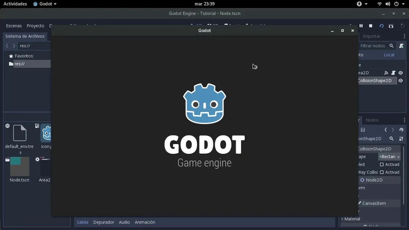Click the play custom scene clapperboard icon
The width and height of the screenshot is (409, 230).
tap(391, 26)
